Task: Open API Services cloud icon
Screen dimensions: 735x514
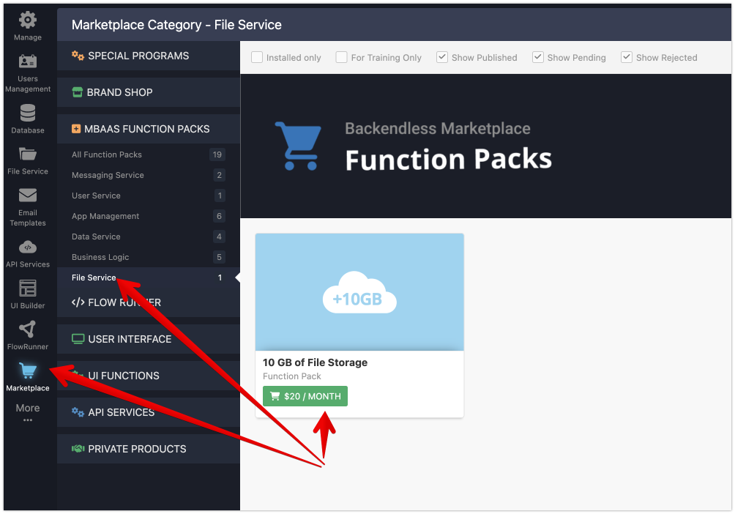Action: coord(28,247)
